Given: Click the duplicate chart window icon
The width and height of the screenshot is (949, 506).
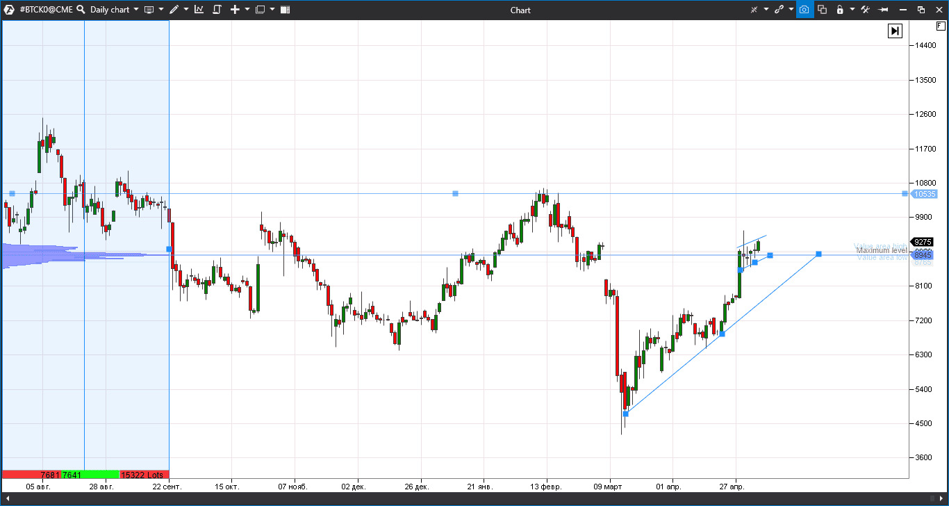Looking at the screenshot, I should [x=822, y=10].
